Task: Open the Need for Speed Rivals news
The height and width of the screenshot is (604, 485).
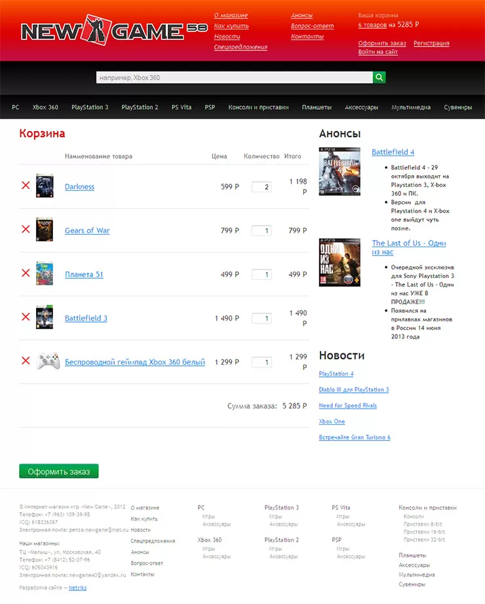Action: point(347,405)
